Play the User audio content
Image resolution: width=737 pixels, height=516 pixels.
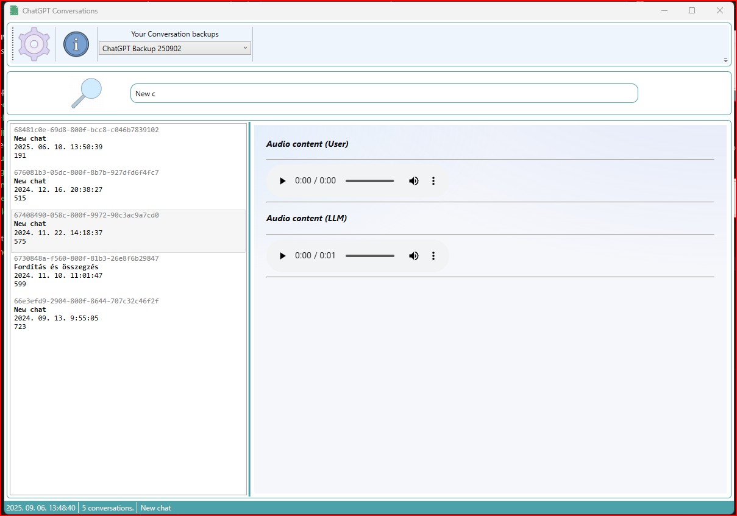[282, 181]
